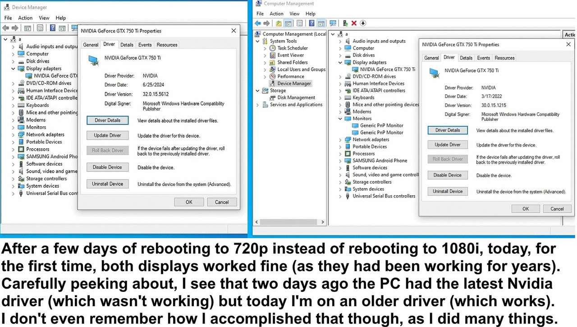Viewport: 577px width, 327px height.
Task: Click driver date 3/17/2022 text
Action: (x=492, y=97)
